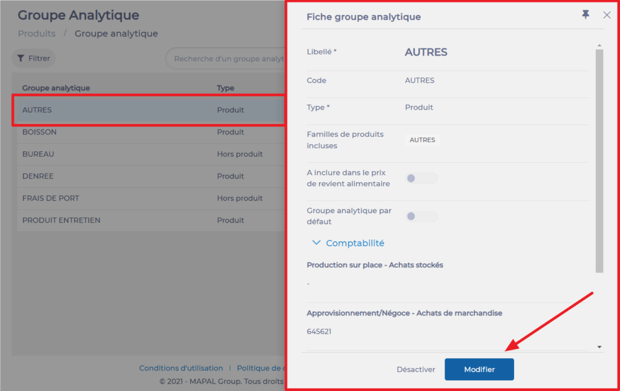Open the Conditions d'utilisation link
Viewport: 620px width, 391px height.
click(180, 368)
